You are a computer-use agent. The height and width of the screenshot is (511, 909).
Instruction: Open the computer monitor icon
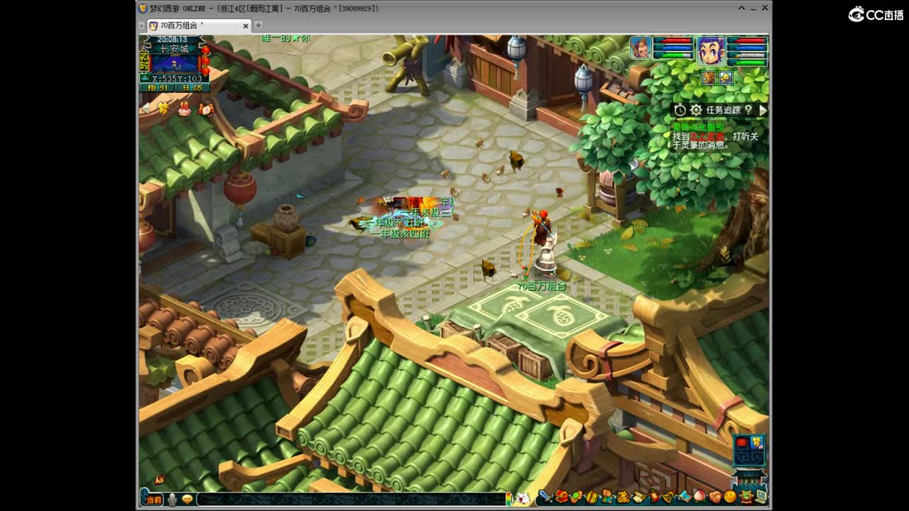click(x=761, y=497)
